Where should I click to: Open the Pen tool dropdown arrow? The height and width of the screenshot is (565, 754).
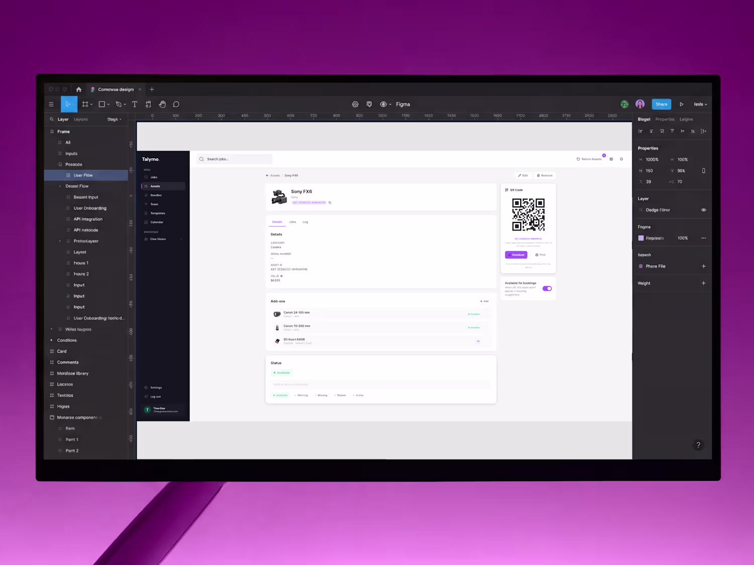click(125, 105)
